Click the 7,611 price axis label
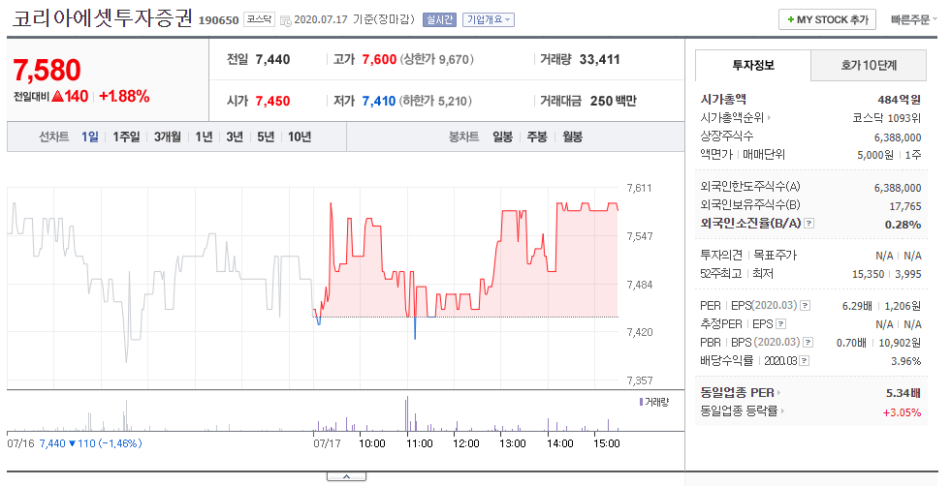Screen dimensions: 951x486 point(640,188)
